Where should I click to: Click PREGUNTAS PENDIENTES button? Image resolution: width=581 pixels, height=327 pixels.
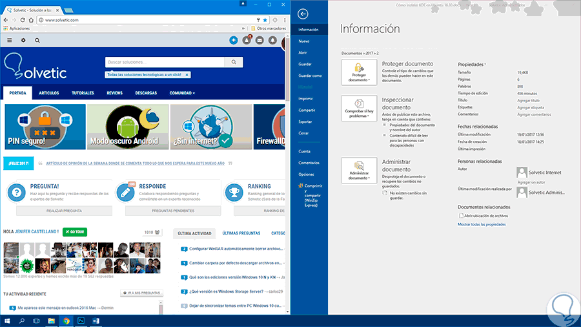click(x=173, y=211)
